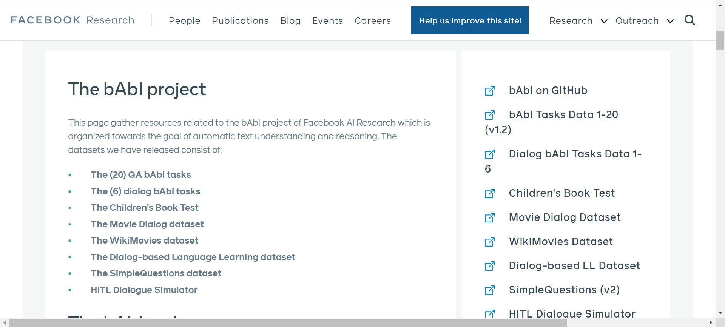Go to the People page
The height and width of the screenshot is (327, 725).
click(184, 21)
